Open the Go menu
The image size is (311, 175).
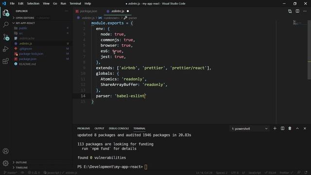pos(55,3)
